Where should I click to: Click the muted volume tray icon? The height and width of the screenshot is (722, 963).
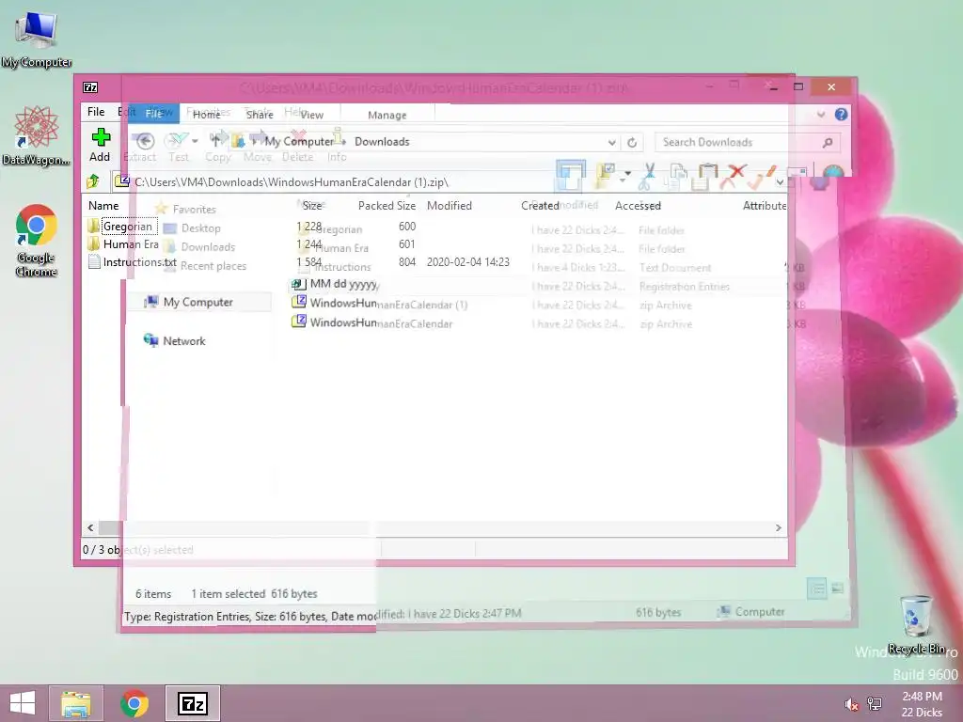click(x=851, y=704)
